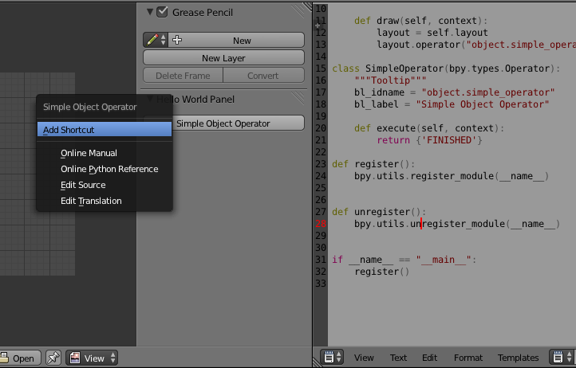Click the plus icon on New button
The image size is (576, 368).
(x=177, y=40)
